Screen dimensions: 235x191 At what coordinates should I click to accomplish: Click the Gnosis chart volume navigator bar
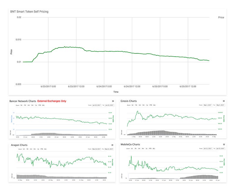click(x=172, y=133)
